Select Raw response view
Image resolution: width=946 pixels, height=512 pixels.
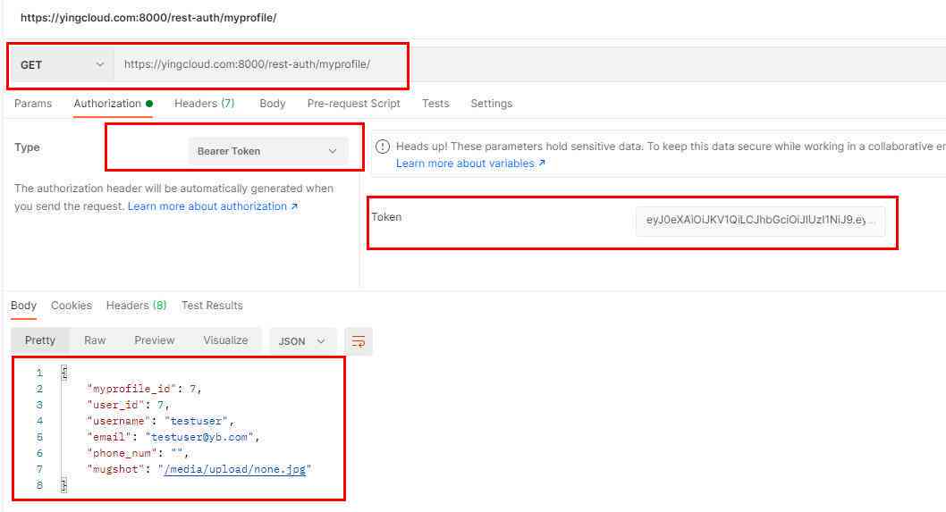point(95,340)
